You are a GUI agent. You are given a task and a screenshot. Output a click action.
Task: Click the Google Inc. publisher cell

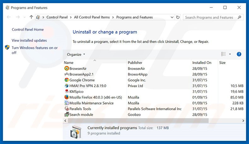pos(137,80)
